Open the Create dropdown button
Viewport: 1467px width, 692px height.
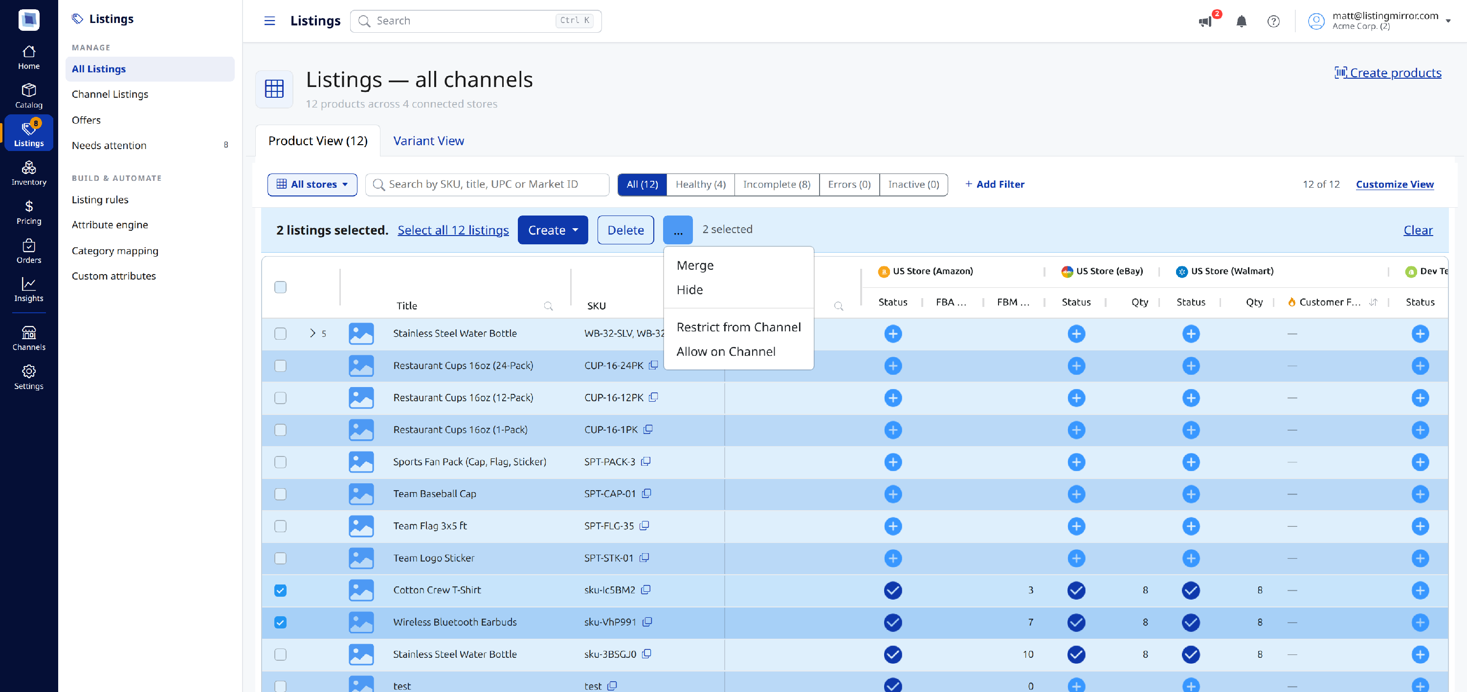point(553,230)
